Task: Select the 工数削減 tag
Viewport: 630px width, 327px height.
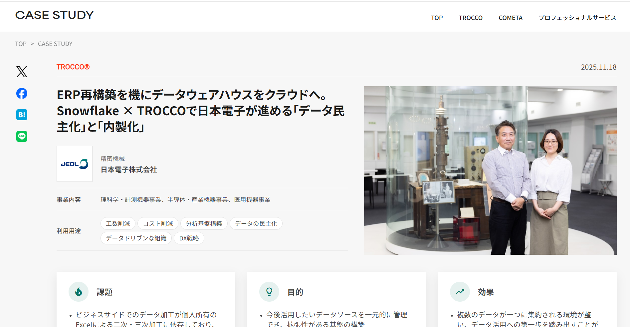Action: point(118,223)
